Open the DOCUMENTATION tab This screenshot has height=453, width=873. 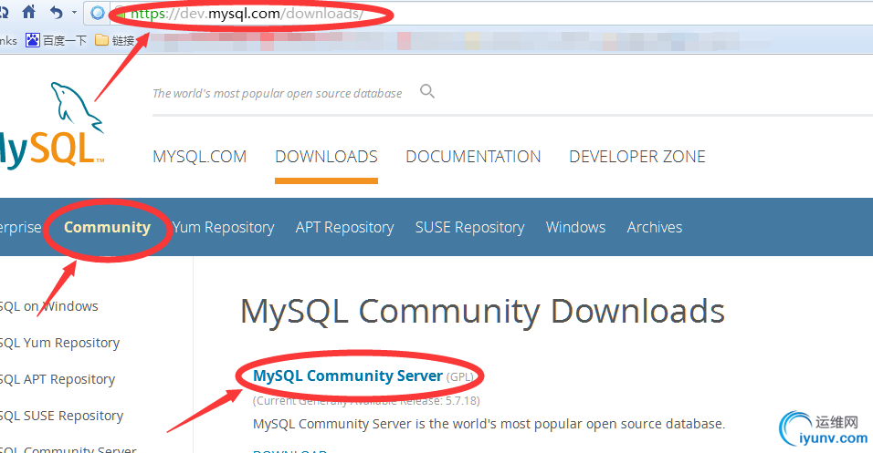(473, 157)
